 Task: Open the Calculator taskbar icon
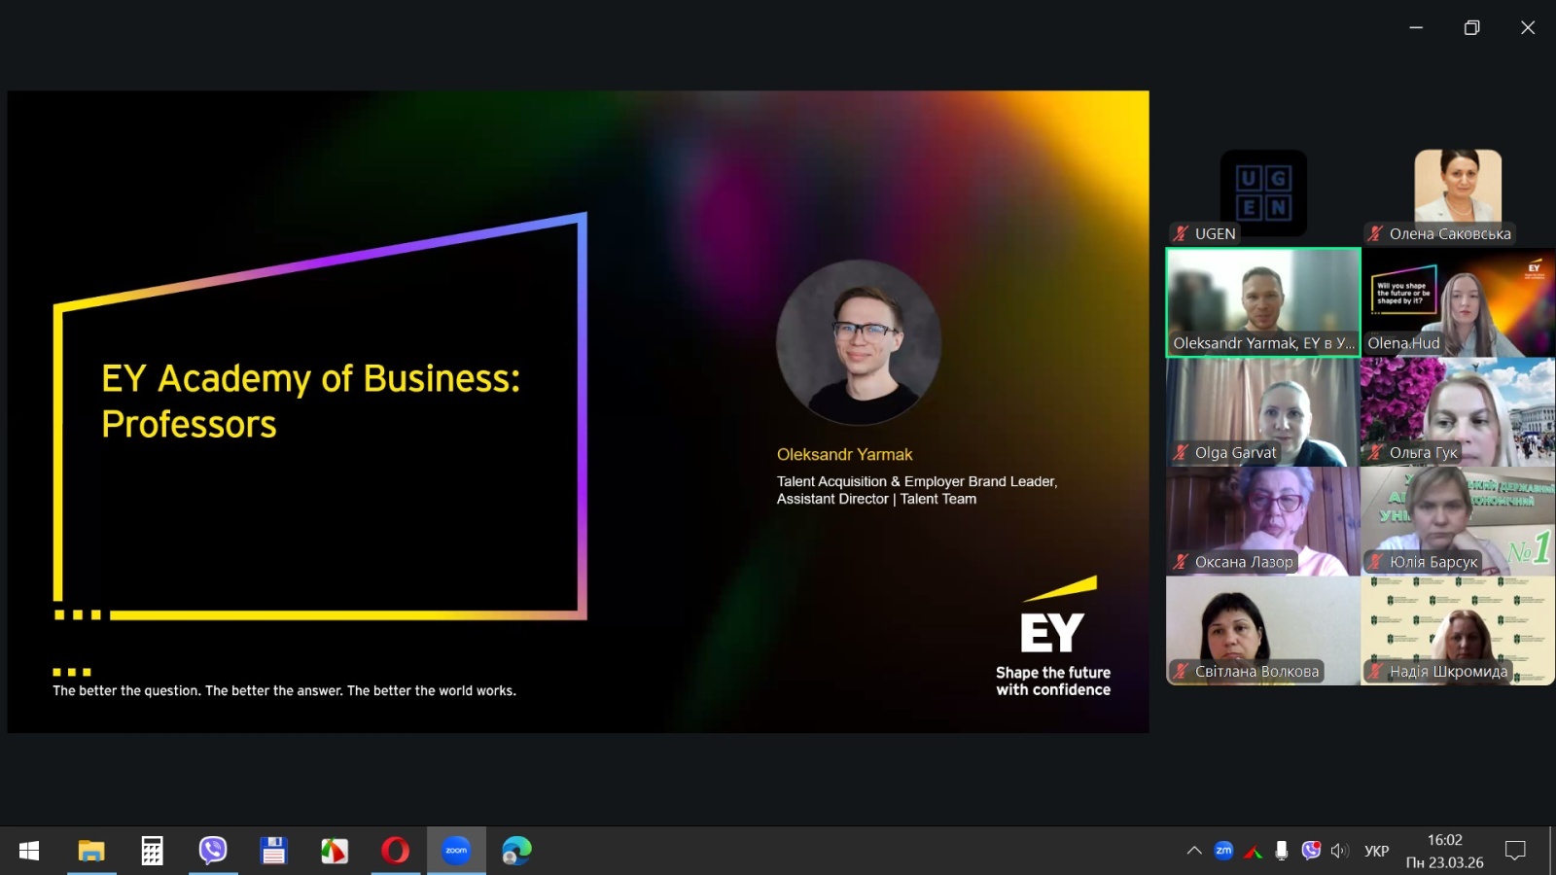[x=152, y=851]
